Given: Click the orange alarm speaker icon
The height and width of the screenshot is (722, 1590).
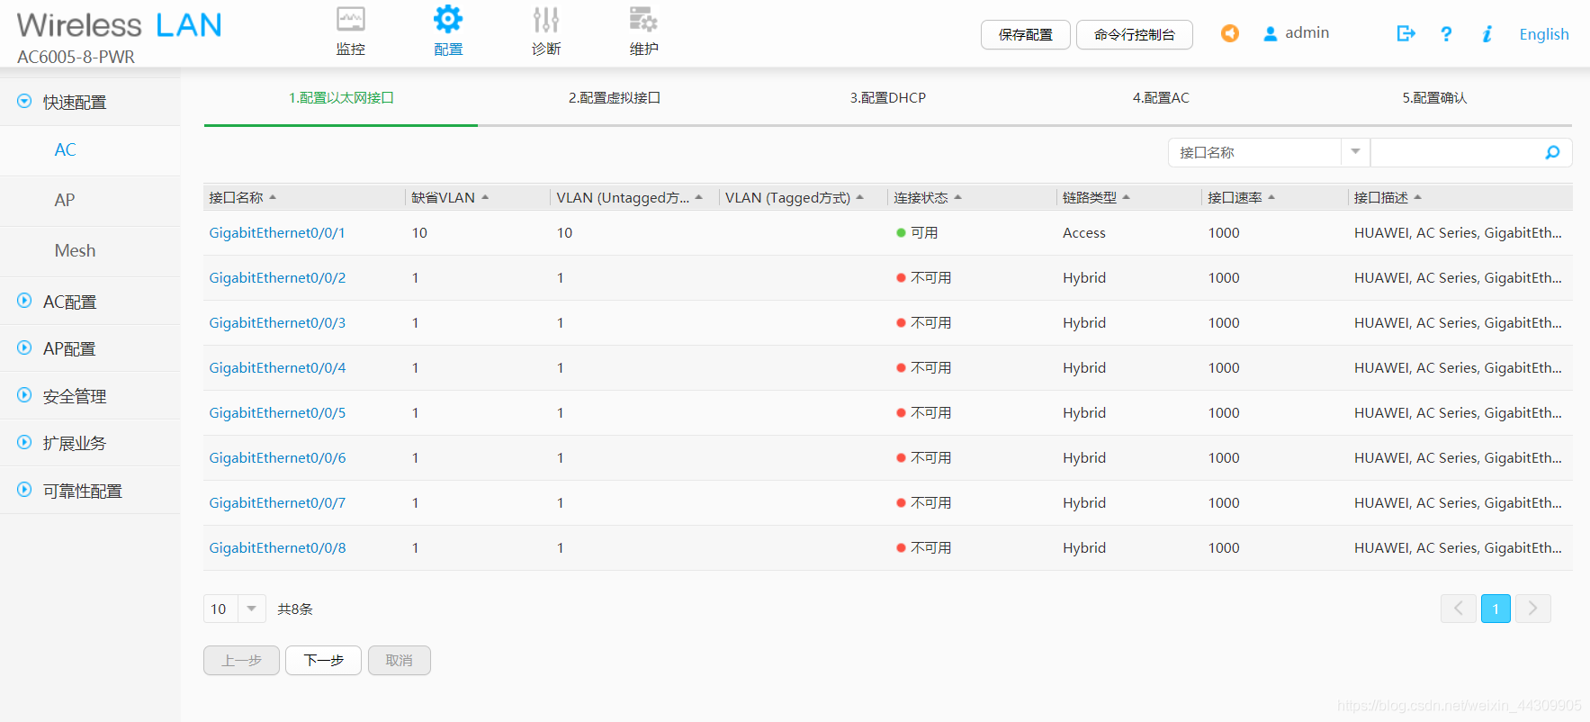Looking at the screenshot, I should [1229, 33].
